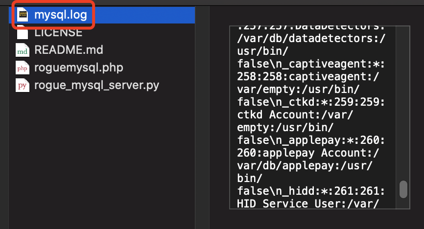Select the mysql.log file name
424x229 pixels.
(x=60, y=15)
